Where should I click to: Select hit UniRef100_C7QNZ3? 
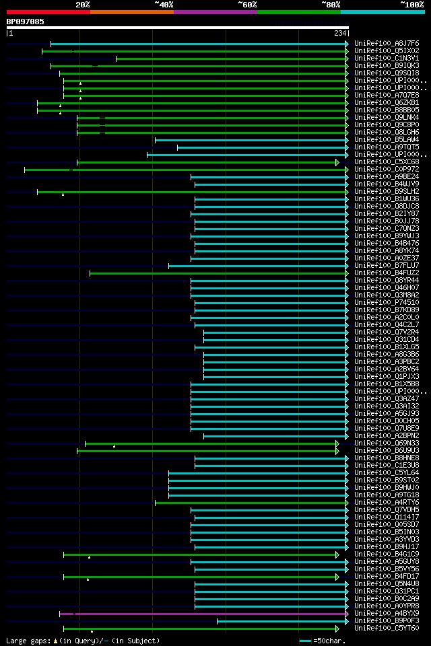387,229
